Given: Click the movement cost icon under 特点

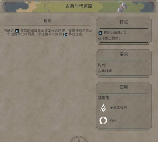Looking at the screenshot, I should pyautogui.click(x=100, y=33).
